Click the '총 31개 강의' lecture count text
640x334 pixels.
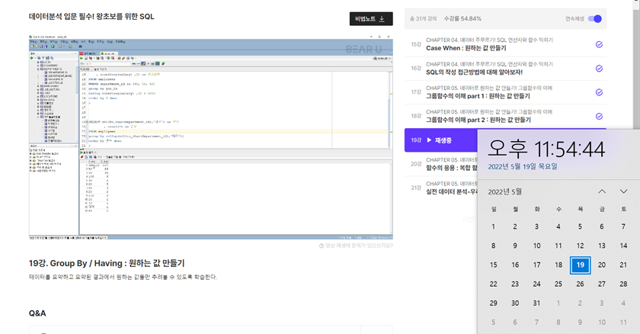[424, 19]
